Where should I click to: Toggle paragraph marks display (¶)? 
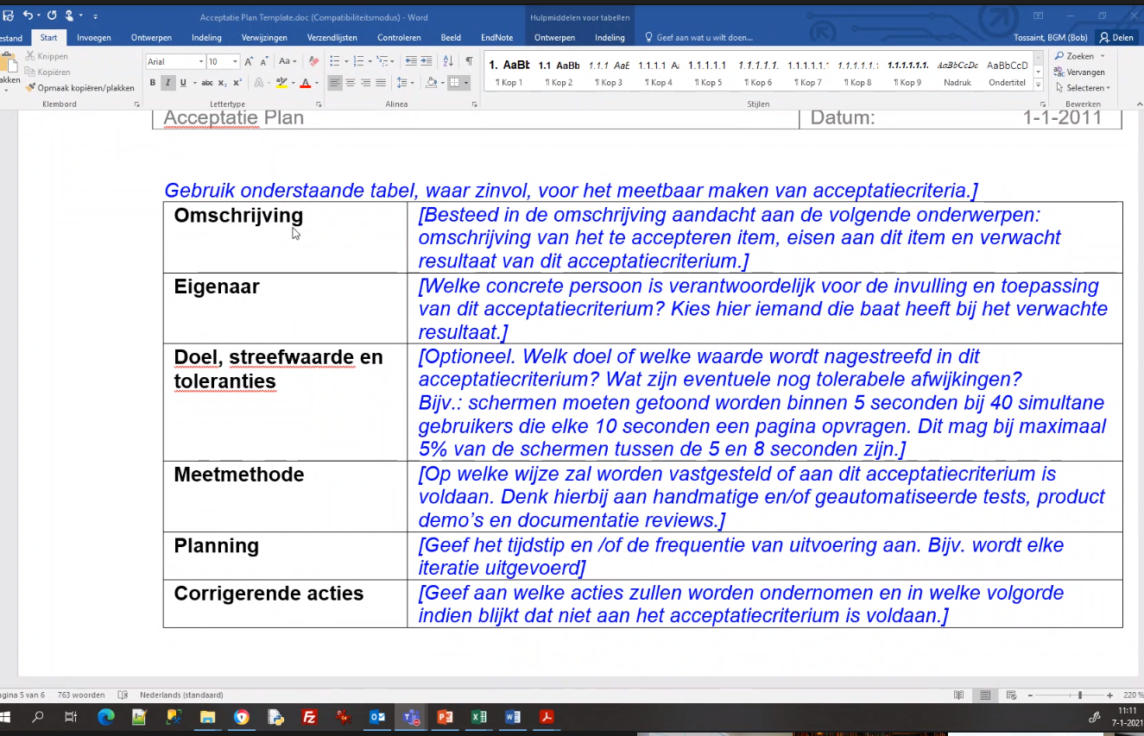(x=469, y=61)
